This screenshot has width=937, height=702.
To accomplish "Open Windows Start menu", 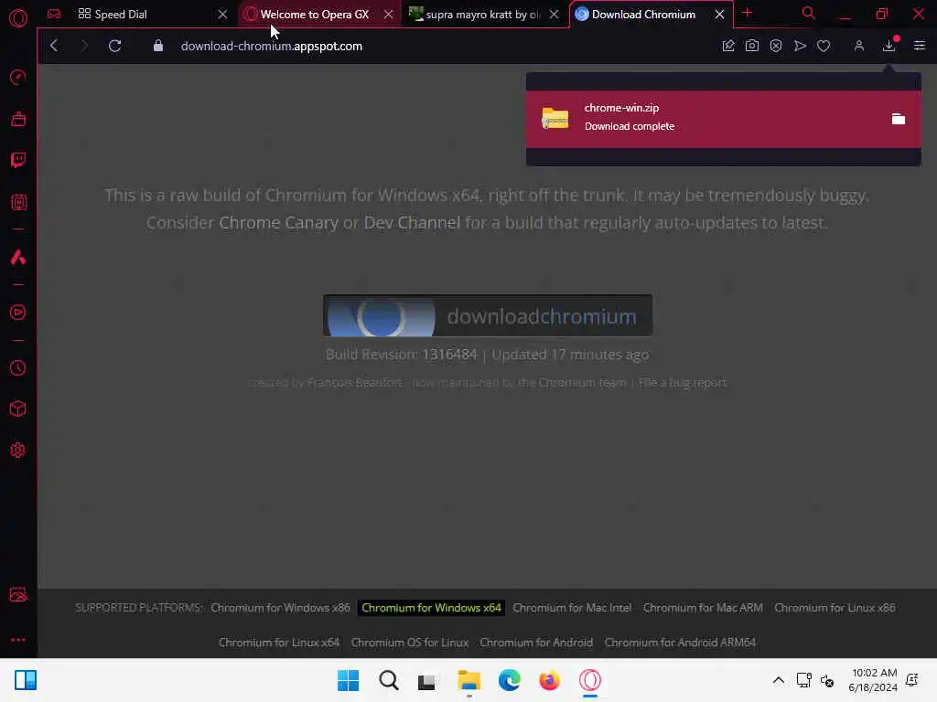I will click(x=348, y=680).
